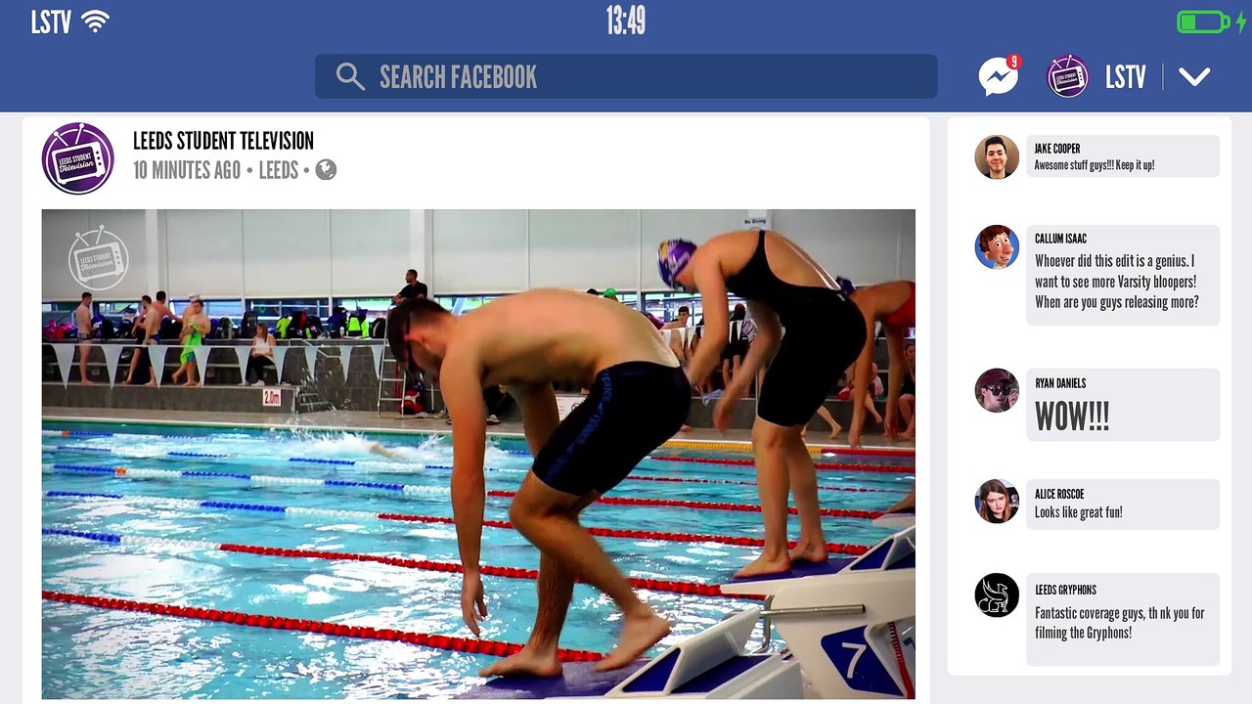The image size is (1252, 704).
Task: Click the public globe privacy icon
Action: (x=326, y=170)
